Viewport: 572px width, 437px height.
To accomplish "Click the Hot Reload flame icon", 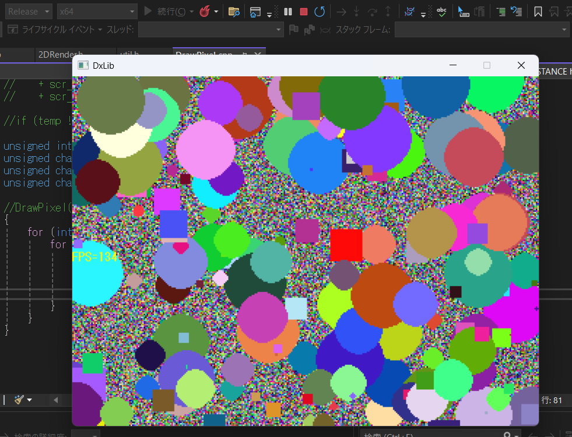I will (205, 11).
